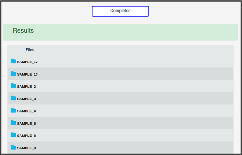Screen dimensions: 242x155
Task: Expand the SAMPLE_4 folder label
Action: coord(26,111)
